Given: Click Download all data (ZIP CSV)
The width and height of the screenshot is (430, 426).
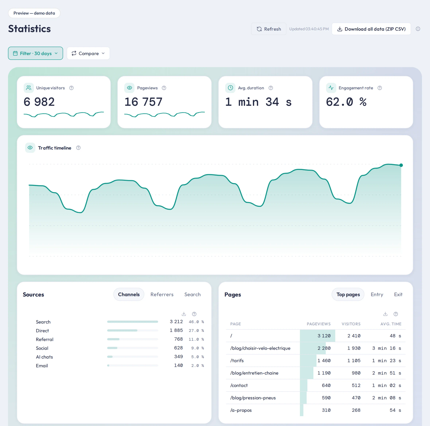Looking at the screenshot, I should tap(371, 29).
